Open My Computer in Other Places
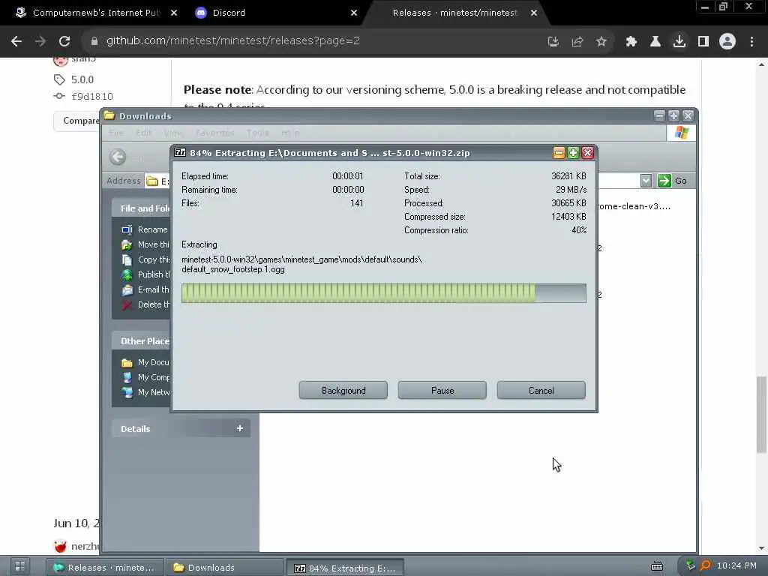This screenshot has width=768, height=576. coord(145,377)
